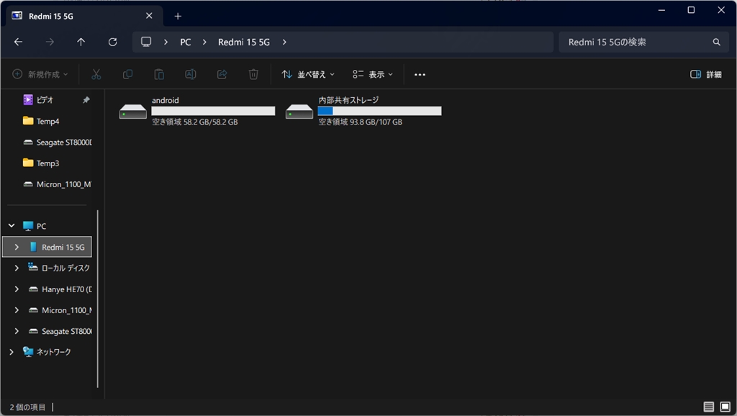This screenshot has height=416, width=737.
Task: Open the 並べ替え sort dropdown
Action: tap(308, 74)
